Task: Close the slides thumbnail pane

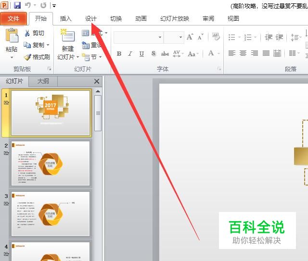Action: (x=97, y=81)
